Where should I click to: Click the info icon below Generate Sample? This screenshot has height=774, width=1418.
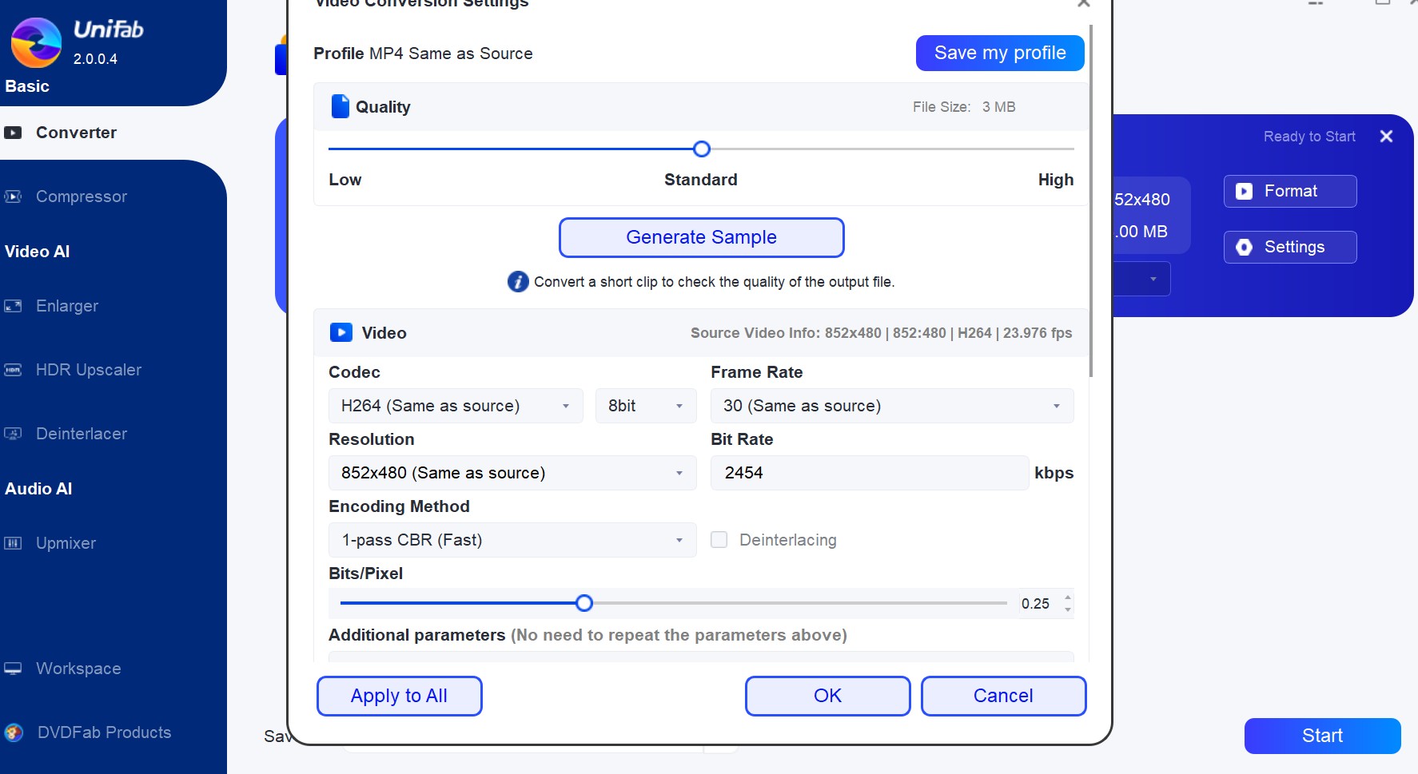point(518,282)
